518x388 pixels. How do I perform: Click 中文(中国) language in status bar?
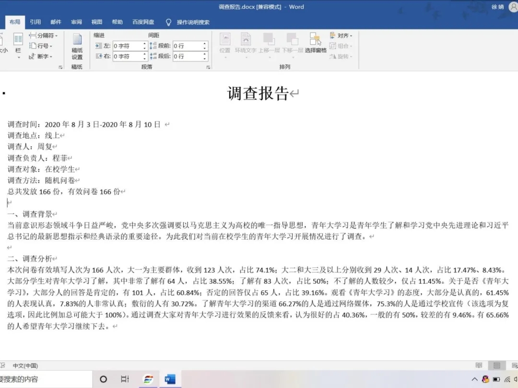26,365
